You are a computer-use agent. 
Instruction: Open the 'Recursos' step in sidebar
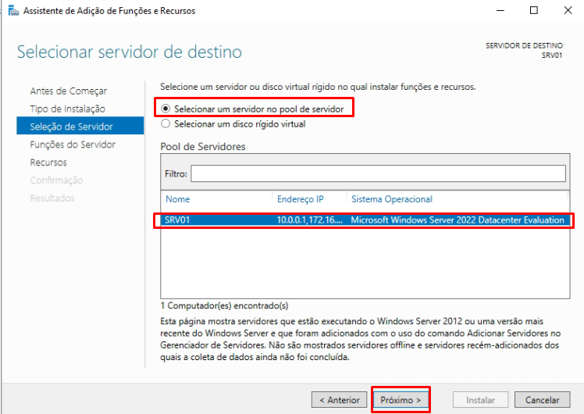coord(48,162)
